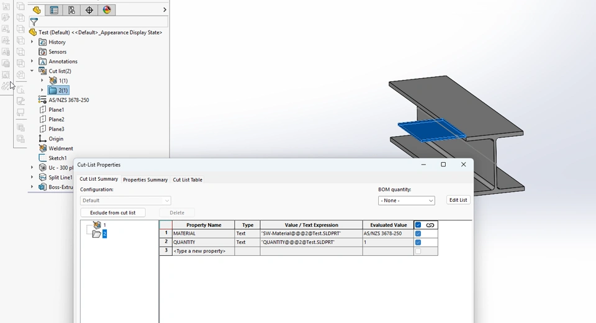This screenshot has width=596, height=323.
Task: Expand the 1(1) cut list item arrow
Action: coord(42,81)
